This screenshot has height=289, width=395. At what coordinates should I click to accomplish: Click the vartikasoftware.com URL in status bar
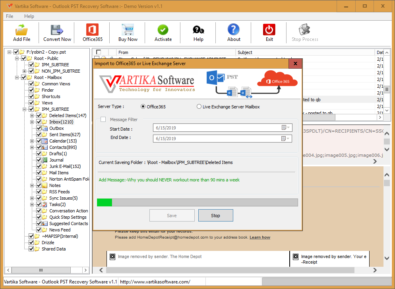[x=155, y=282]
